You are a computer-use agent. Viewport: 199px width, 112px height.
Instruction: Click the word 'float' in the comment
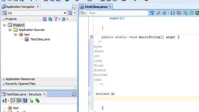pos(99,65)
